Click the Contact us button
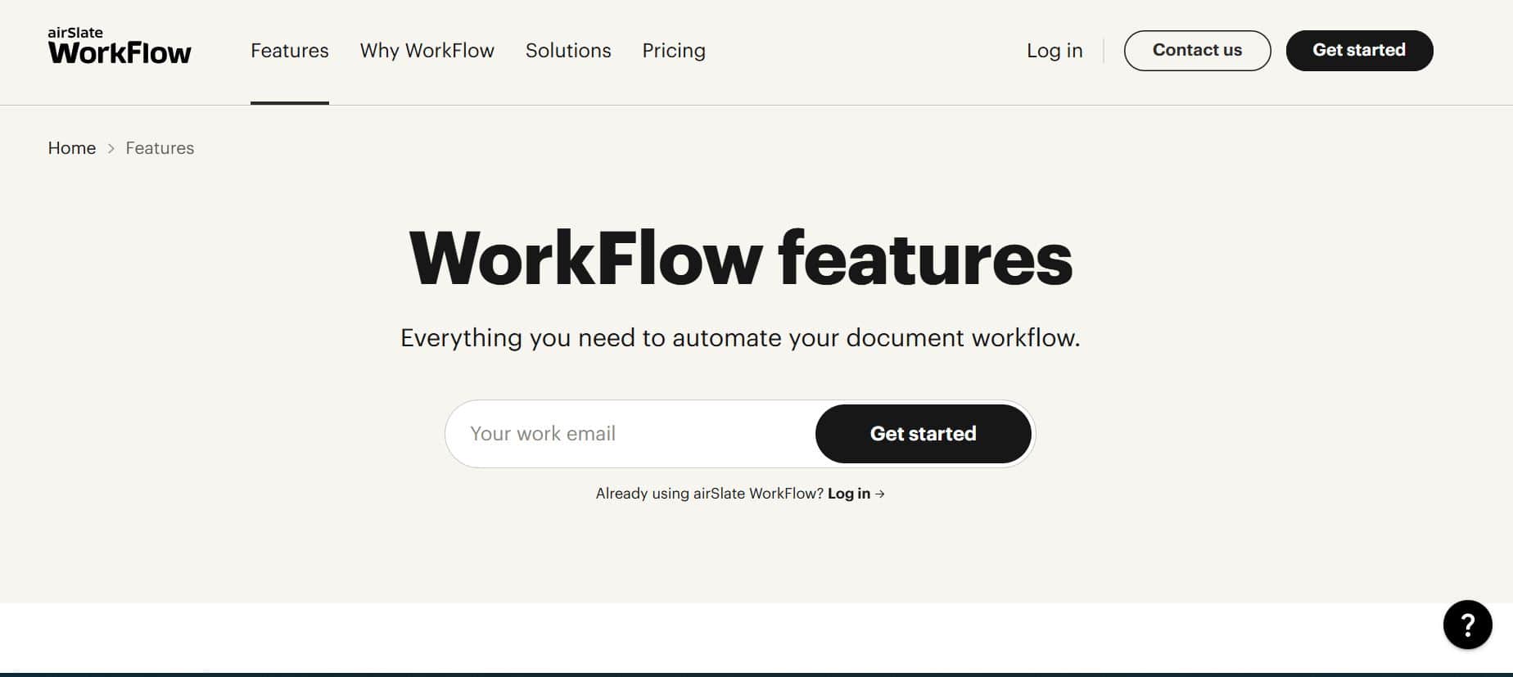1513x677 pixels. tap(1197, 51)
